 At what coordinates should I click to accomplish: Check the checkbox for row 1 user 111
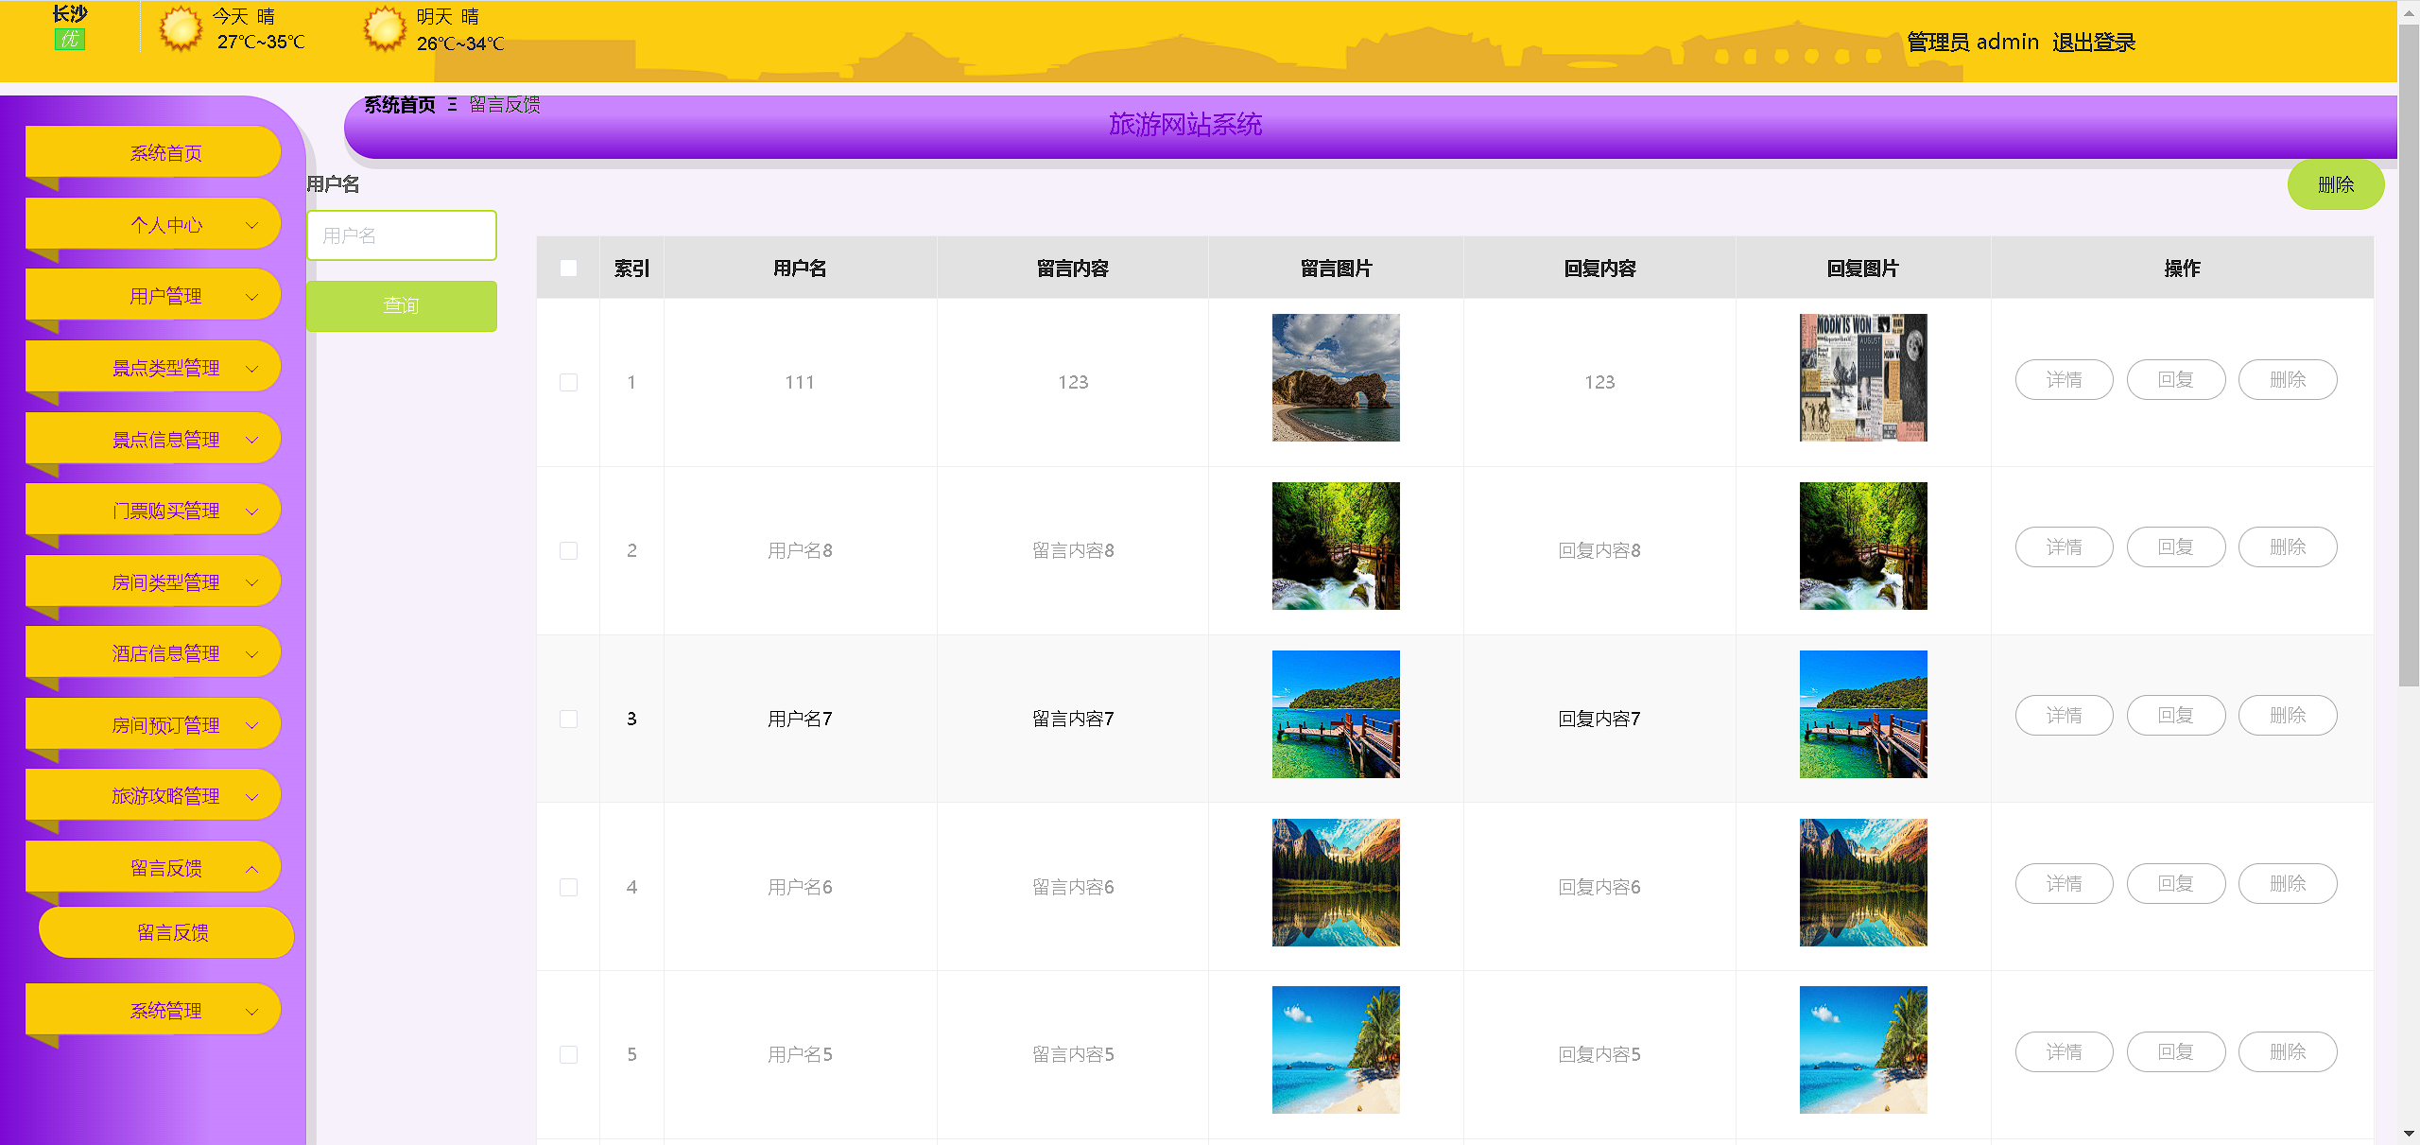pyautogui.click(x=568, y=382)
